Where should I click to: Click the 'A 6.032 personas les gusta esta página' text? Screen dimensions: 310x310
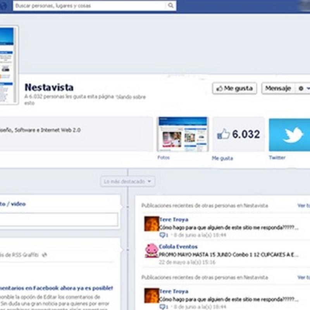(x=69, y=96)
